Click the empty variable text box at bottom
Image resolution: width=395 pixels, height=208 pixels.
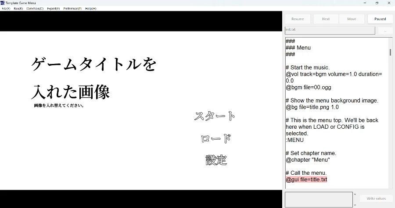319,199
